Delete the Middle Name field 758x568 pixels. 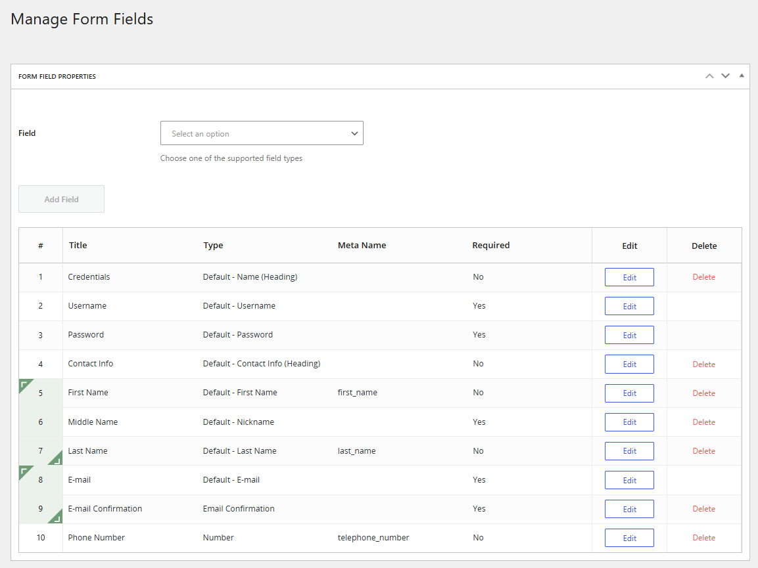click(704, 422)
